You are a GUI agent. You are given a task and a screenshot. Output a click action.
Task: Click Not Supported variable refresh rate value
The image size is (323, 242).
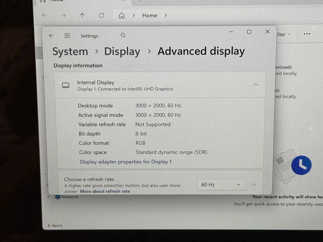coord(153,124)
